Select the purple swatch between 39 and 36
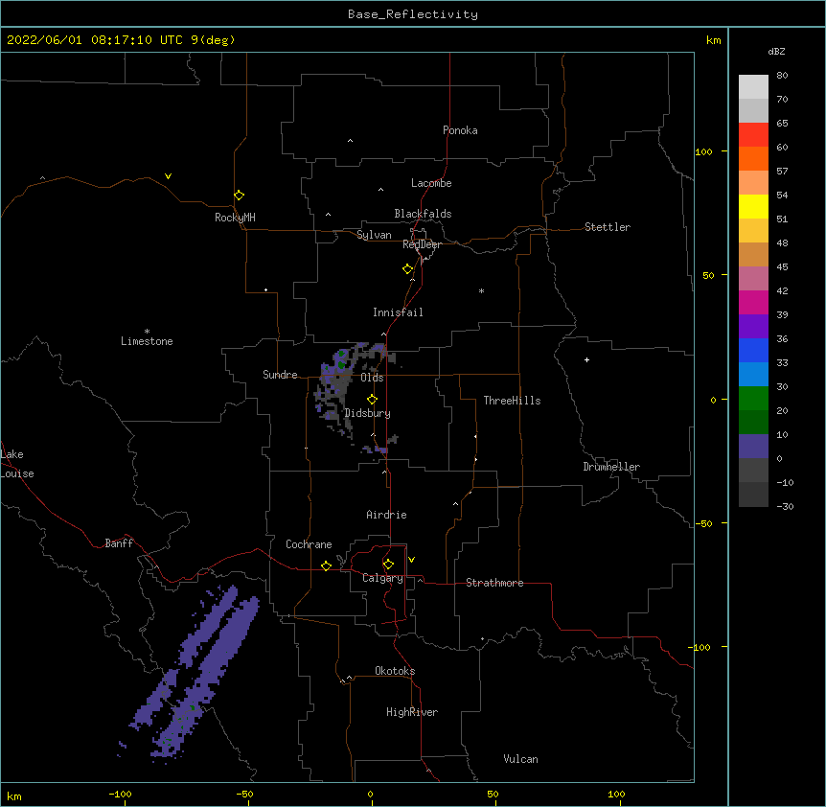This screenshot has height=807, width=826. point(753,327)
